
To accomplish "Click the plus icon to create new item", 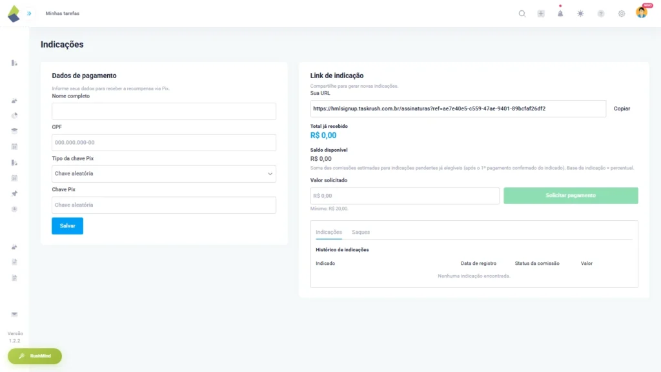I will pos(541,13).
